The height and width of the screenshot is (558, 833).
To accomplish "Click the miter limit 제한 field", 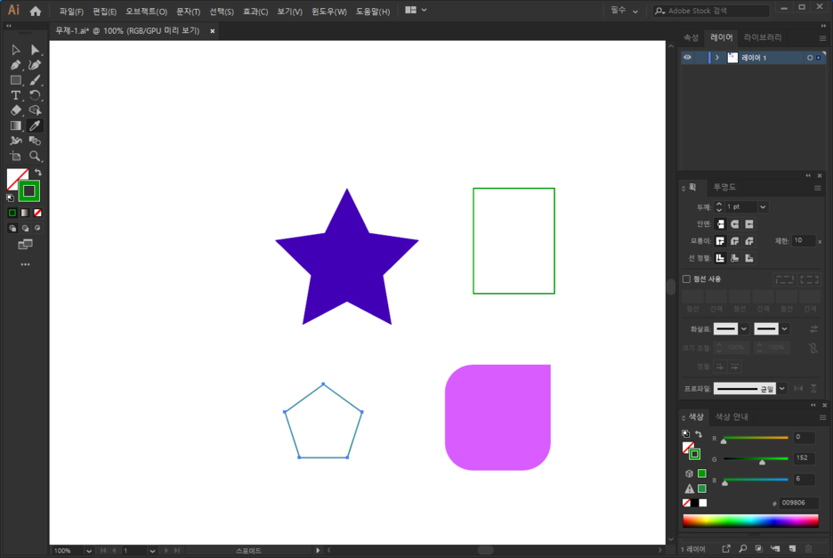I will click(804, 241).
